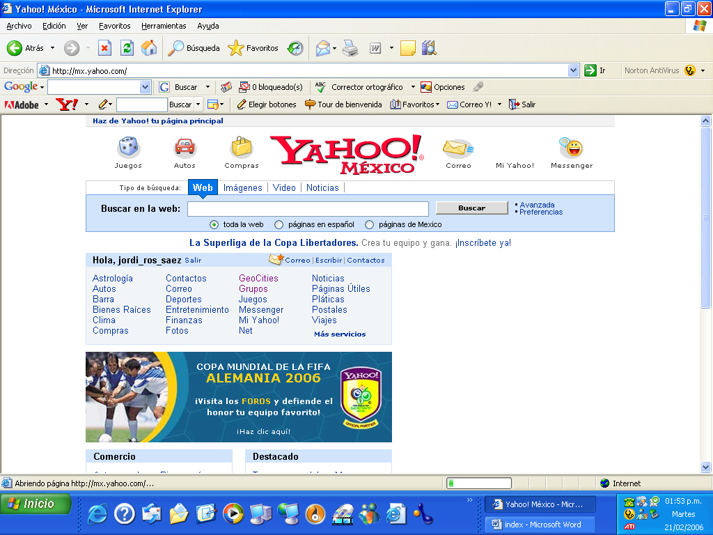Click the Adobe toolbar logo

(22, 104)
